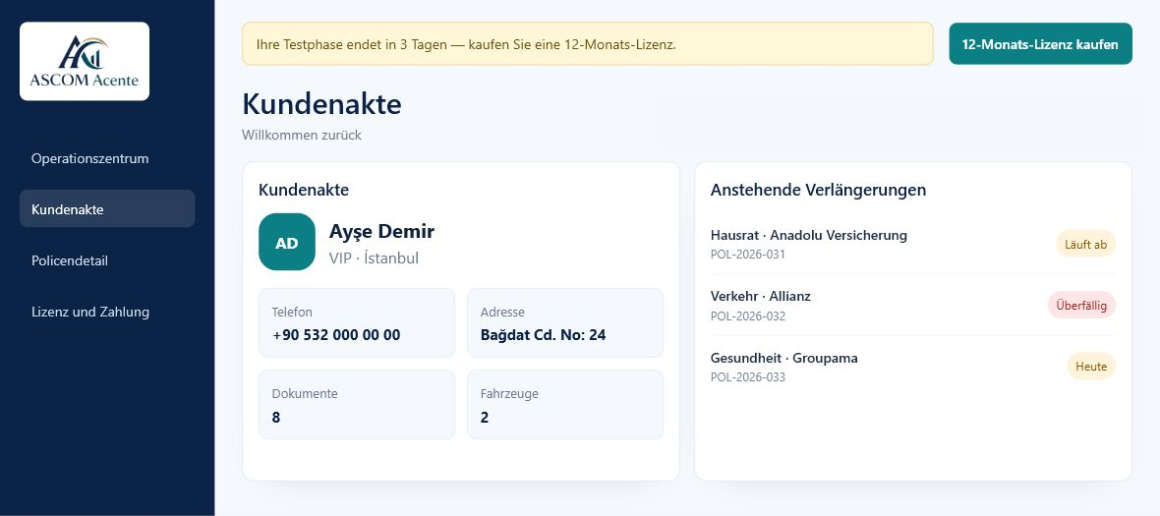Click the Läuft ab status badge
This screenshot has height=516, width=1160.
(1085, 244)
